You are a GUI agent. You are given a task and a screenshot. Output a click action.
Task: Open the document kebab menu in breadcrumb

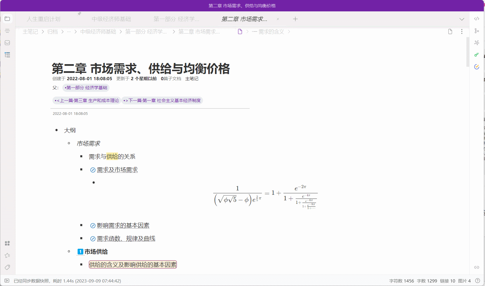(462, 31)
